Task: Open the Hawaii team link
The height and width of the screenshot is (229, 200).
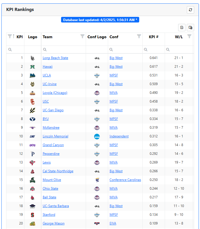Action: tap(48, 67)
